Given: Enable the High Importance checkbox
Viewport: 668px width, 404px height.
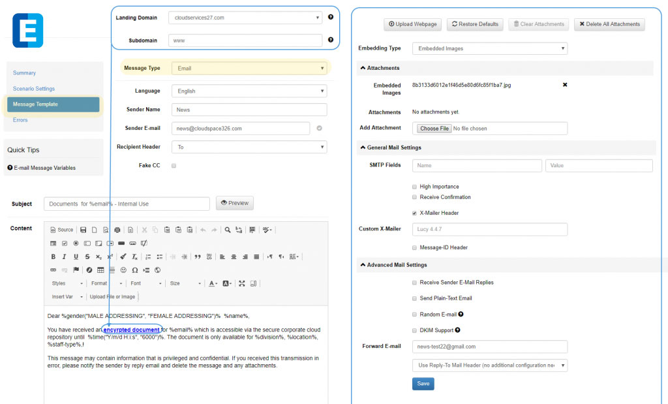Looking at the screenshot, I should point(415,187).
